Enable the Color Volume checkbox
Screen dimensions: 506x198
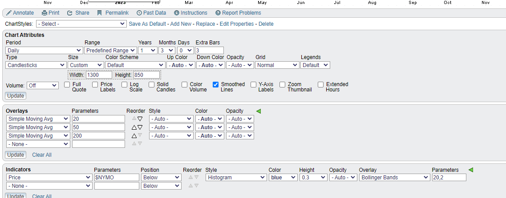tap(184, 85)
